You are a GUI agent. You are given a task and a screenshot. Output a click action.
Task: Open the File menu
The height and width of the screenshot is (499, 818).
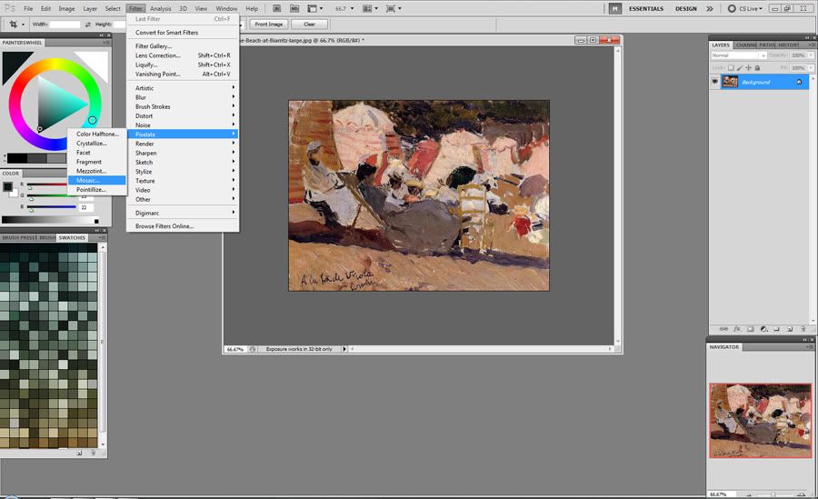(28, 8)
